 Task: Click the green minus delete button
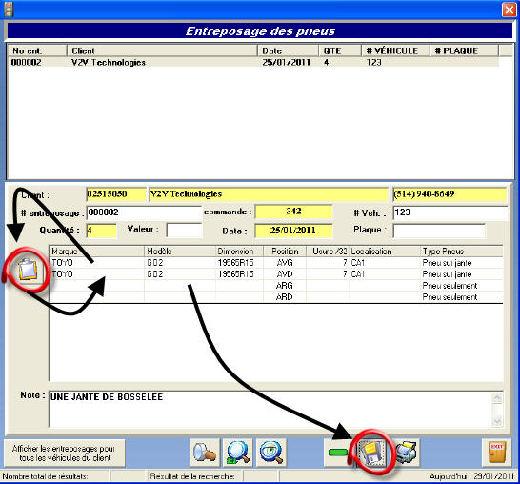click(x=338, y=453)
